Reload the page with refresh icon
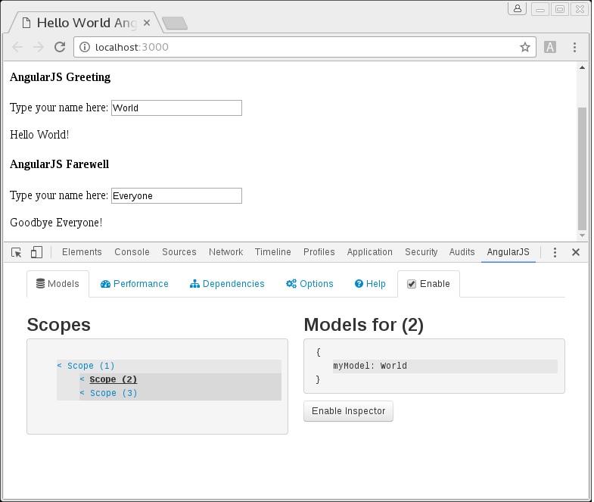 [x=60, y=47]
